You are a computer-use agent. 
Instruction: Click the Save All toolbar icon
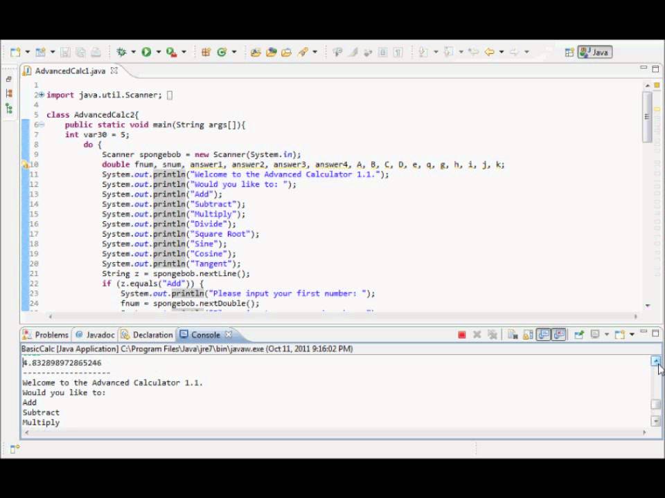[x=80, y=52]
